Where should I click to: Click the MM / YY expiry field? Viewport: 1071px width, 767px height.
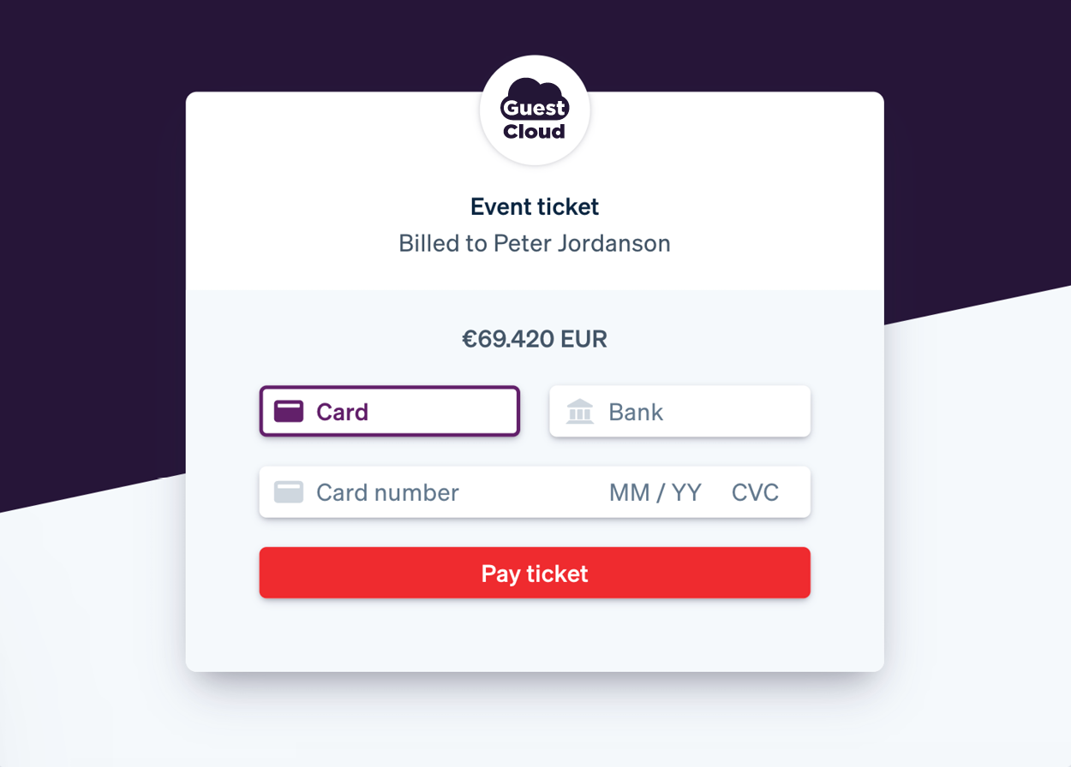(655, 492)
